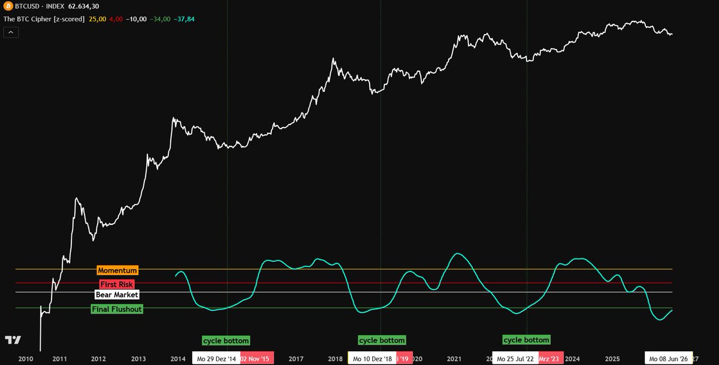
Task: Click the 2011 label on the time axis
Action: pyautogui.click(x=59, y=359)
